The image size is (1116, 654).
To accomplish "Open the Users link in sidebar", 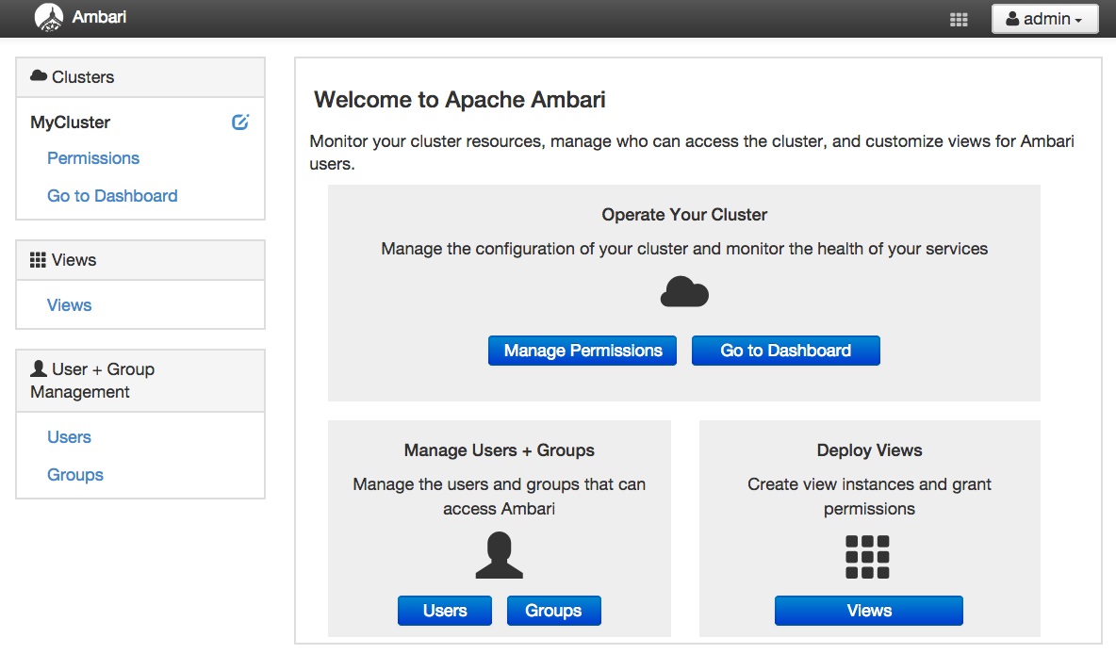I will click(69, 437).
